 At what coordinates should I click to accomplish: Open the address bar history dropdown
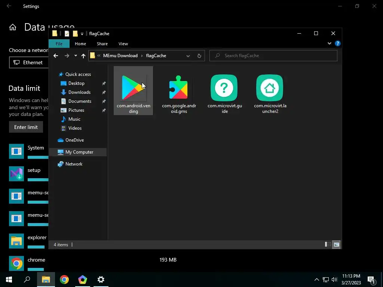[x=188, y=56]
